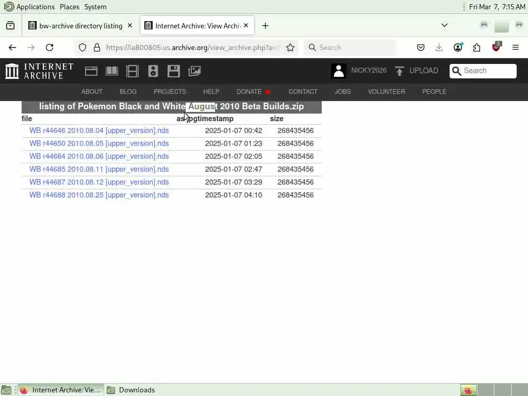Open the Audio (speaker) media icon
The image size is (528, 396).
[153, 71]
